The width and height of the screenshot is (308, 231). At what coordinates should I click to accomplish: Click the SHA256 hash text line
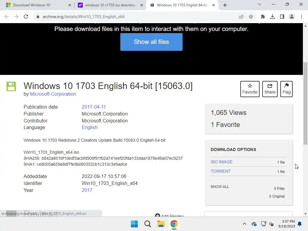(103, 158)
